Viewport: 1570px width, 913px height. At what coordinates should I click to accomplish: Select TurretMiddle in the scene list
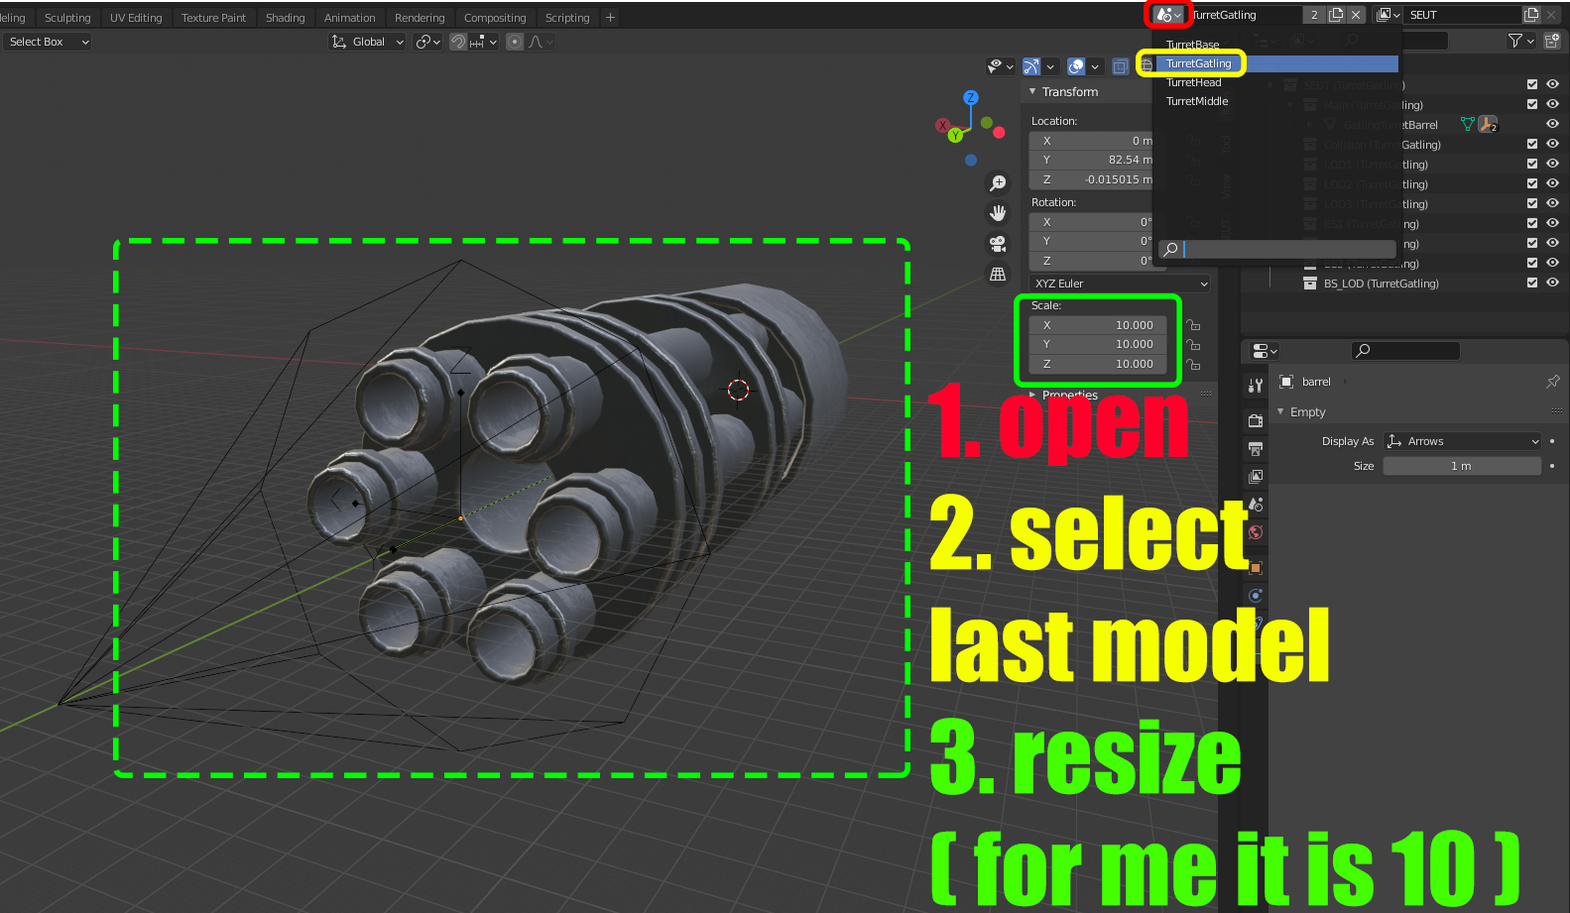[1277, 101]
